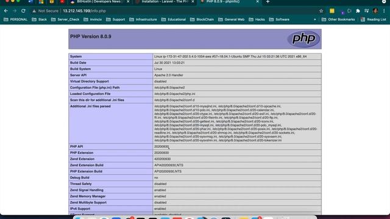The width and height of the screenshot is (390, 219).
Task: Click the Thread Safety label
Action: 81,184
